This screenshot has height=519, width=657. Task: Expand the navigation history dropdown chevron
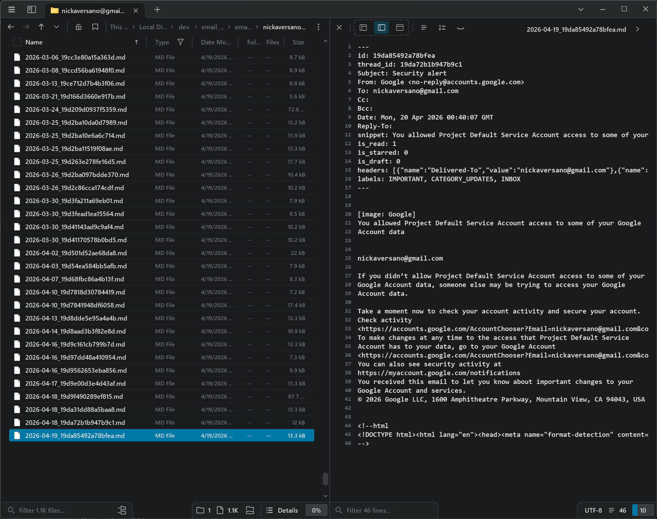pyautogui.click(x=56, y=27)
